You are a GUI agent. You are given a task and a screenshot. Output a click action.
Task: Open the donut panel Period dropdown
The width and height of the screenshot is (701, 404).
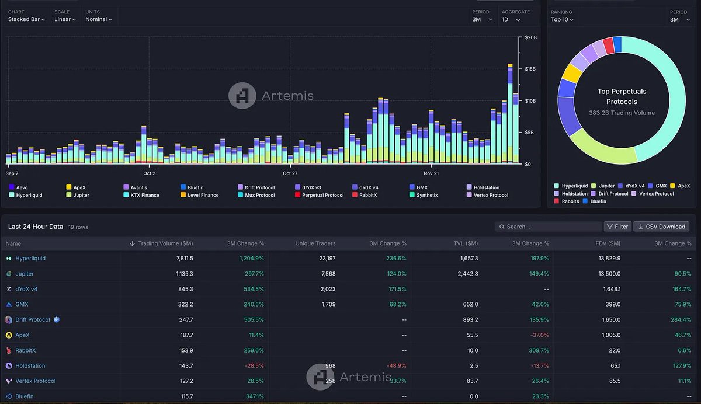click(x=680, y=19)
